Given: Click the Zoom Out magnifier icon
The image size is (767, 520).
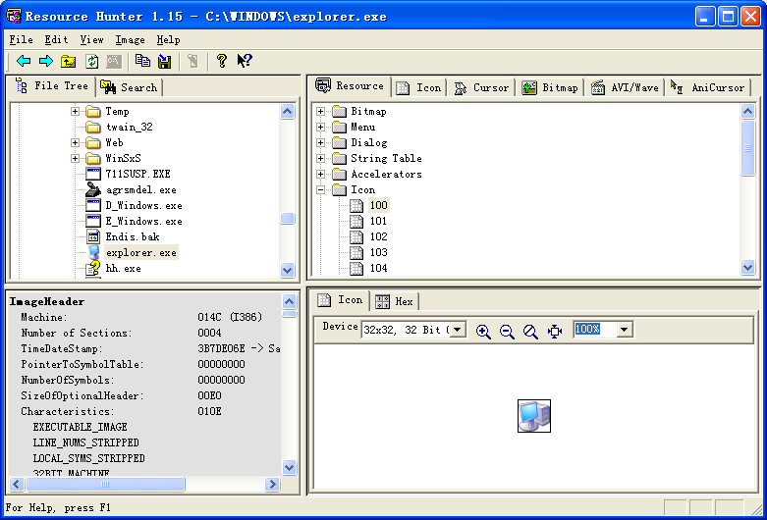Looking at the screenshot, I should [x=507, y=332].
